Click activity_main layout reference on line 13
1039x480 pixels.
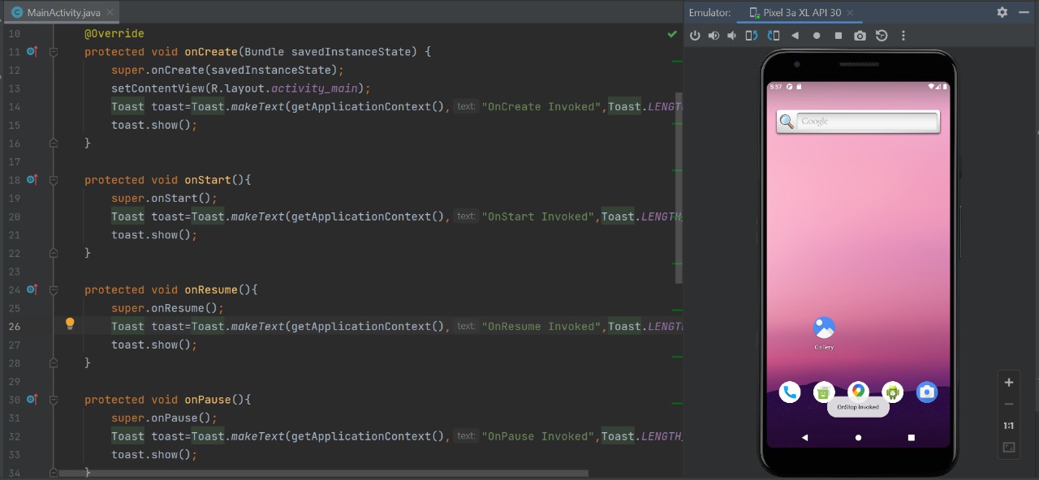click(x=313, y=88)
